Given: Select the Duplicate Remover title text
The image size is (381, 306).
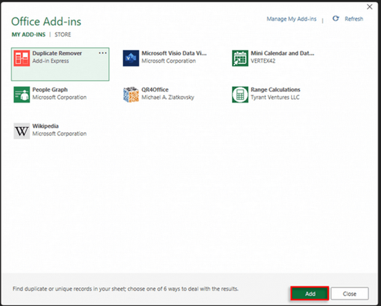Looking at the screenshot, I should tap(57, 53).
